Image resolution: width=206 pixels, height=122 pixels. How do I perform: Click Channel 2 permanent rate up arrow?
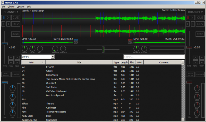tap(195, 58)
